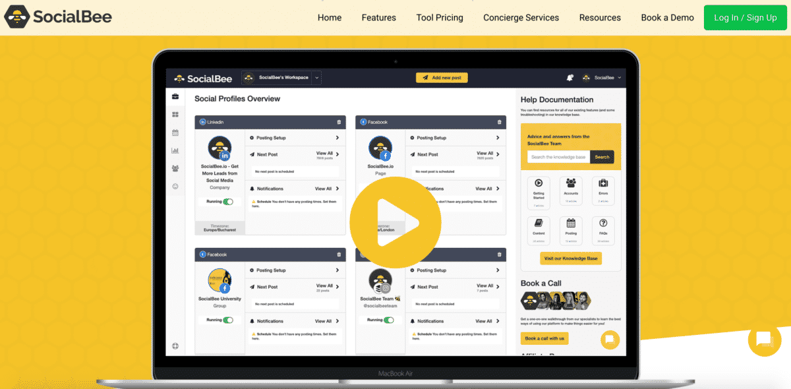The width and height of the screenshot is (791, 389).
Task: Open the briefcase icon in the app sidebar
Action: click(175, 96)
